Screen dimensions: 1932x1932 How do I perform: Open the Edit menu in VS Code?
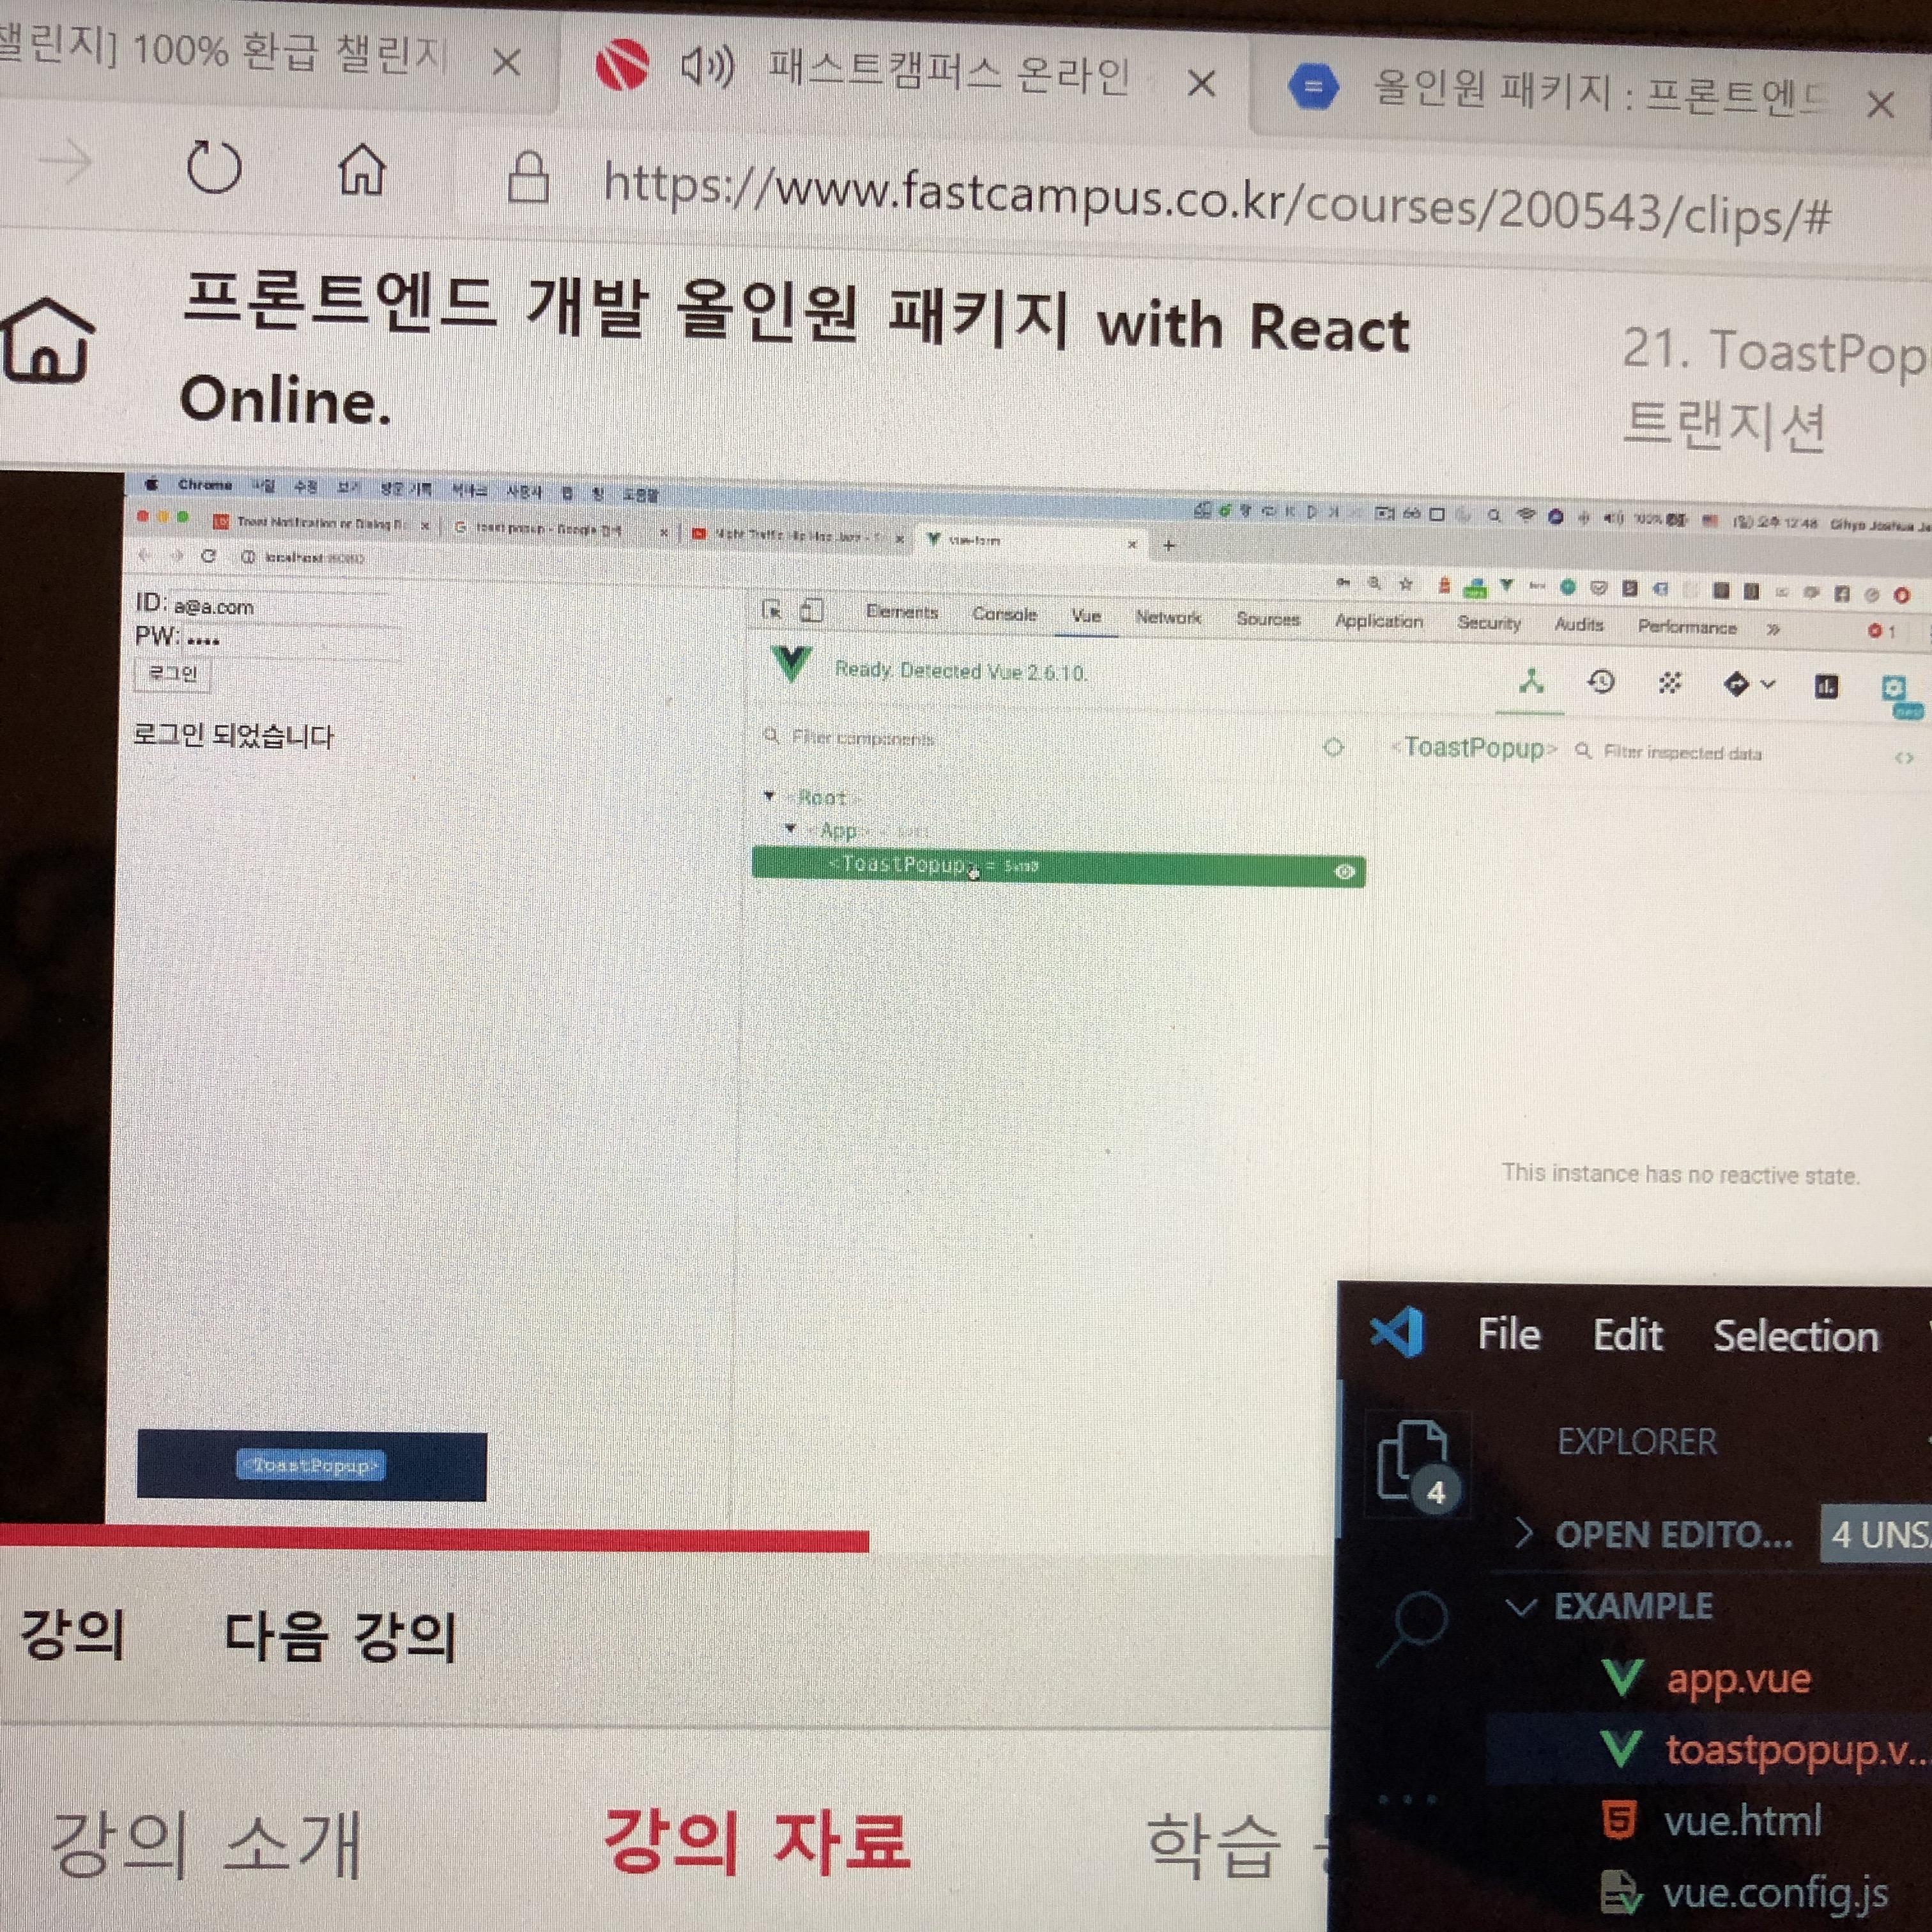1627,1335
